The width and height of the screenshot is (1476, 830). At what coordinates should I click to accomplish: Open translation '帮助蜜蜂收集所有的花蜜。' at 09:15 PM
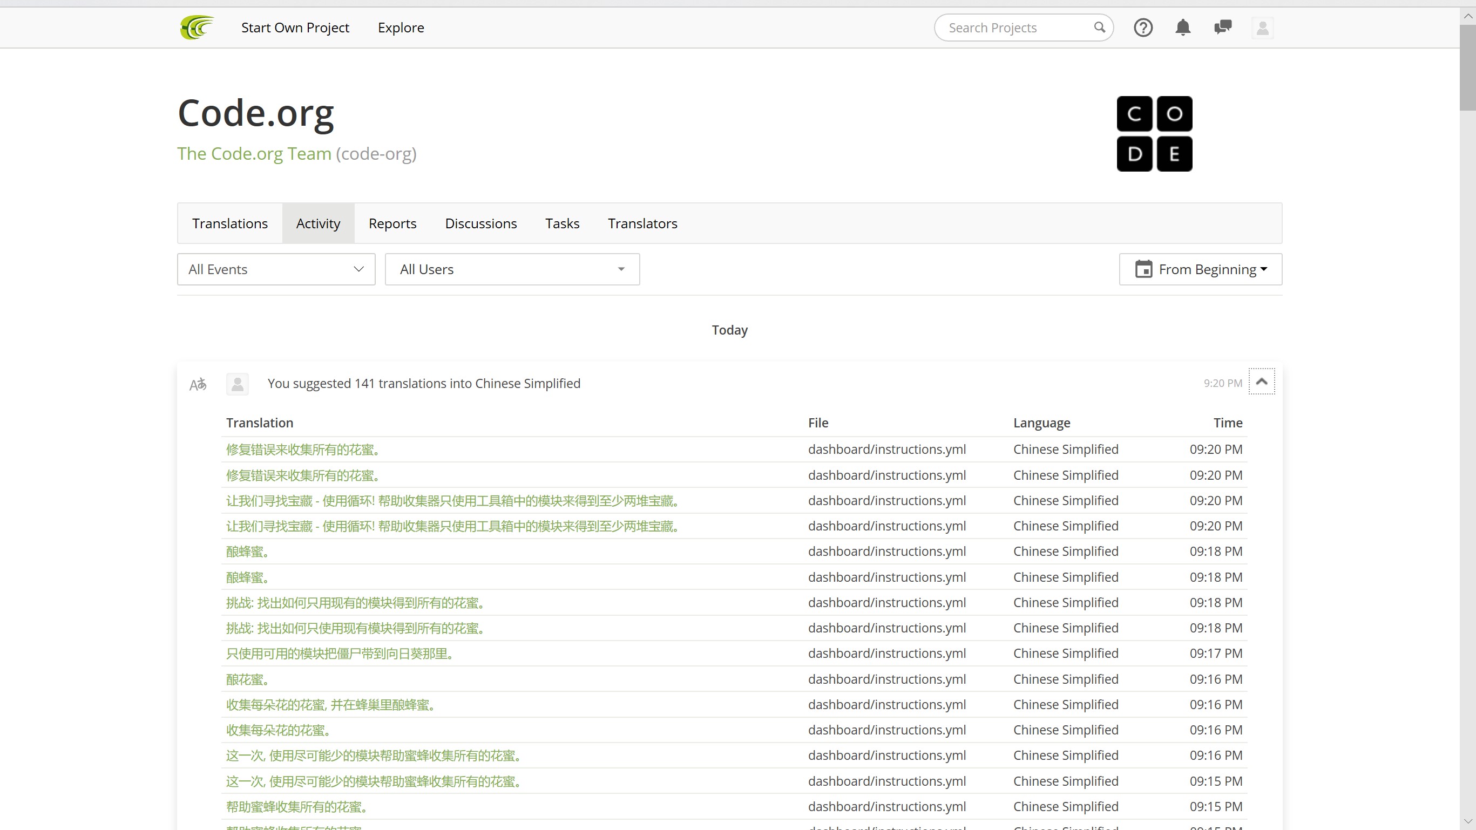297,807
